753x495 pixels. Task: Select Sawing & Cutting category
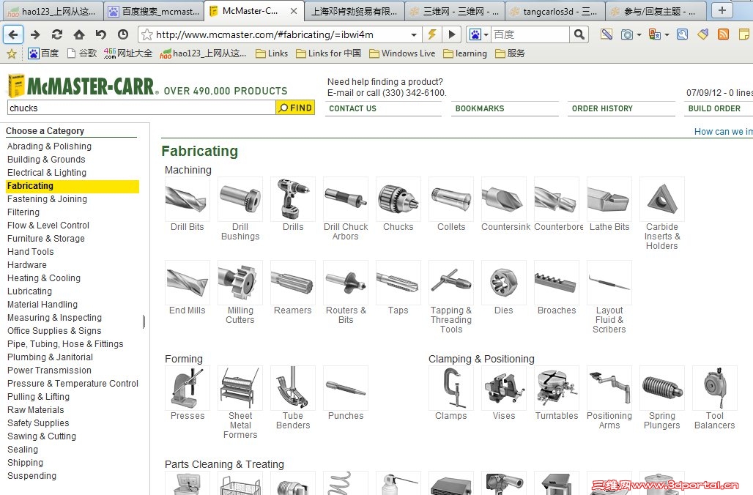coord(41,436)
